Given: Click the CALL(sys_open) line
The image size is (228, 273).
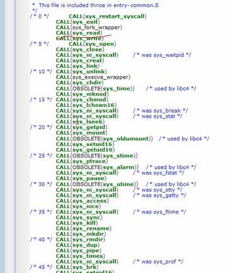Looking at the screenshot, I should pyautogui.click(x=93, y=44).
